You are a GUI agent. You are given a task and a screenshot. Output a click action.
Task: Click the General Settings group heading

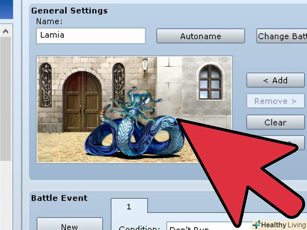69,11
